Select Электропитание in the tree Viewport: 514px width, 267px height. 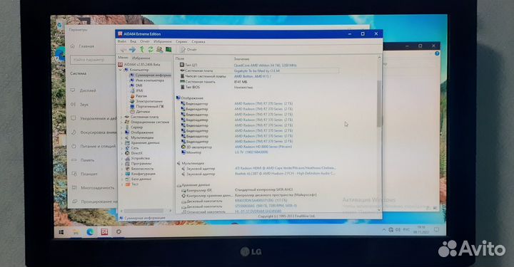pos(149,101)
